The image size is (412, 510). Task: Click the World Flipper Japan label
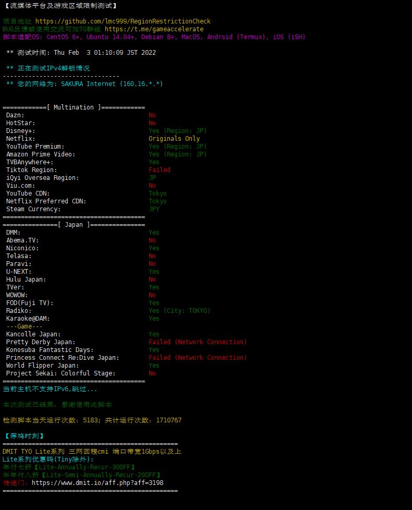[42, 365]
